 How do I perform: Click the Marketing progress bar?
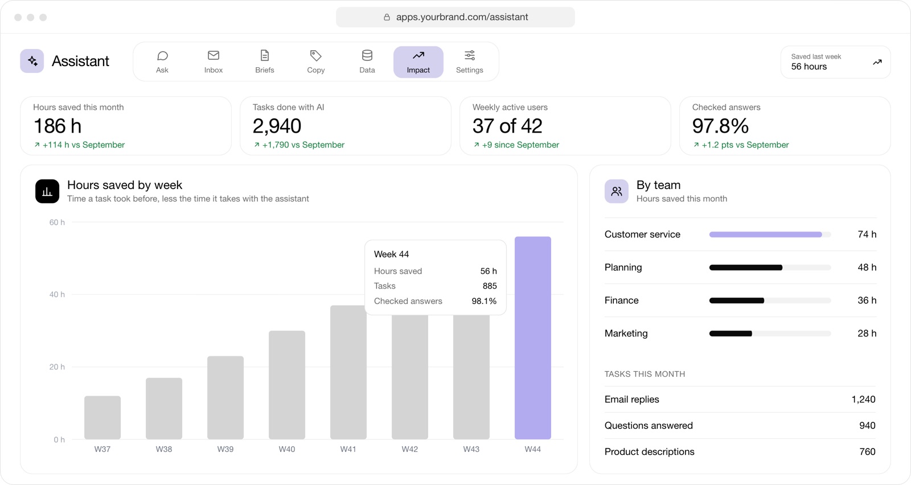click(x=770, y=334)
